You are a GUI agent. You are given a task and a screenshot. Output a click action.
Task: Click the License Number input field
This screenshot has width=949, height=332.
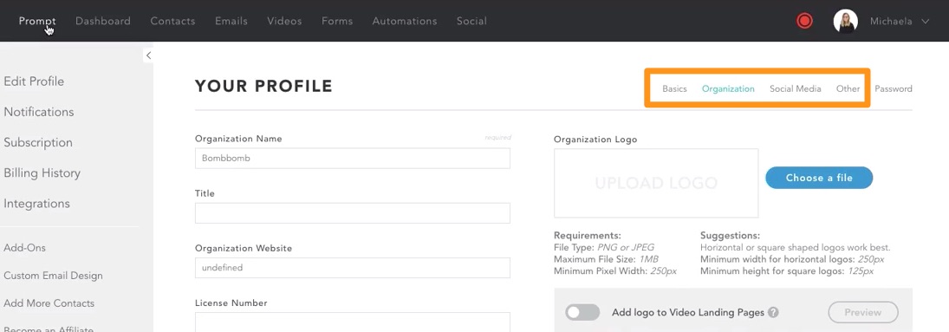(x=352, y=322)
